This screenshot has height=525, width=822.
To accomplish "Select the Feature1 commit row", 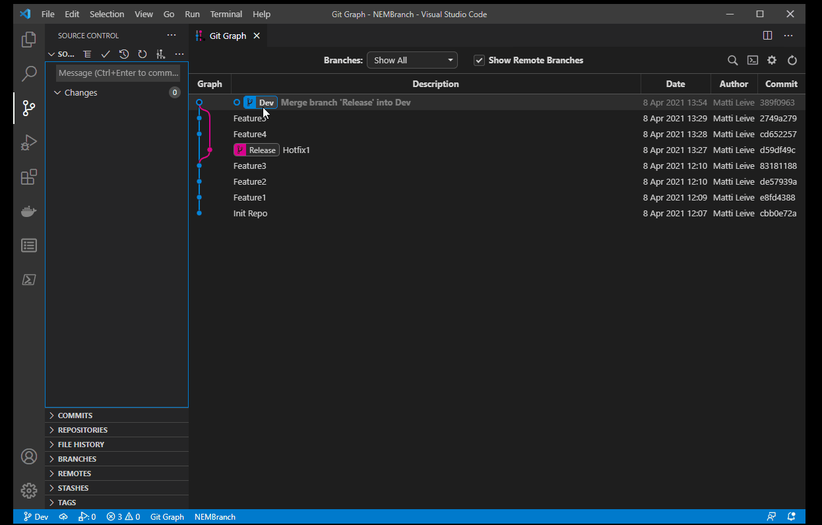I will click(x=497, y=197).
